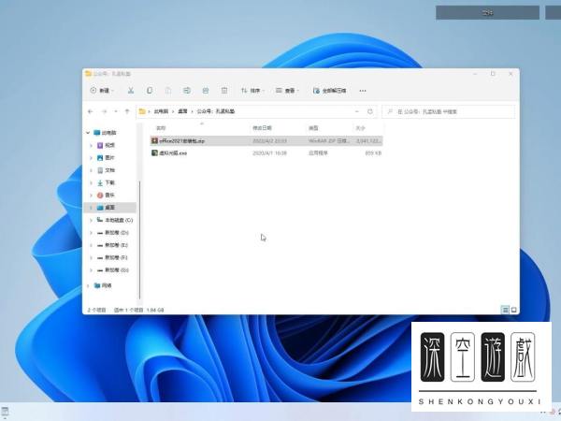Screen dimensions: 561x421
Task: Expand the 本地磁盘 (C:) tree node
Action: tap(91, 220)
